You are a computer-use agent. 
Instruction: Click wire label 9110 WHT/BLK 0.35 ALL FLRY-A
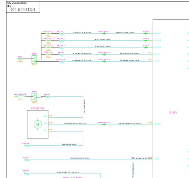(80, 158)
